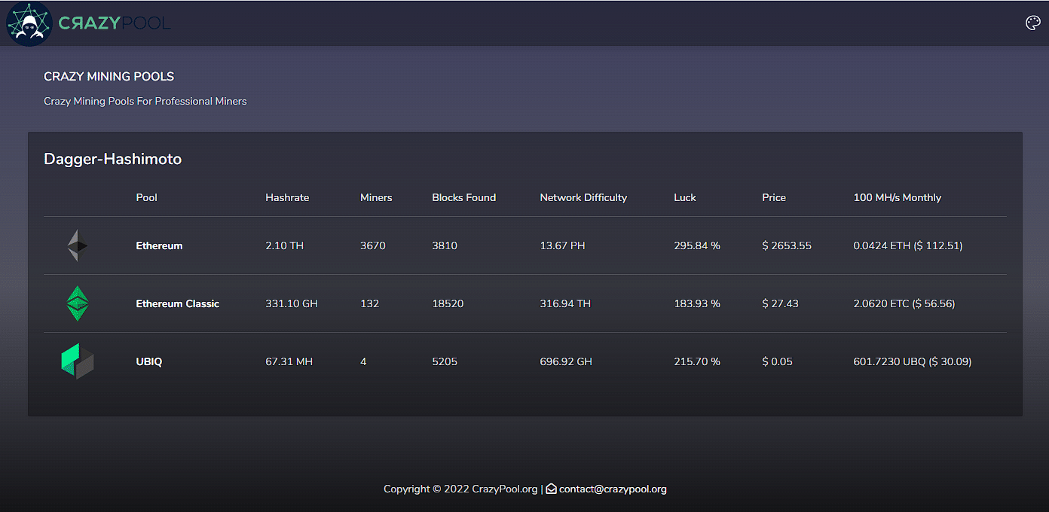Viewport: 1049px width, 512px height.
Task: Click UBIQ luck value 215.70 %
Action: tap(697, 361)
